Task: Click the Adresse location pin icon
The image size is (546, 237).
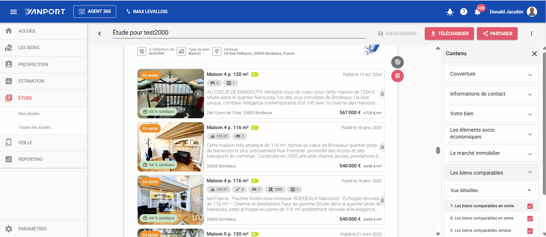Action: (217, 52)
